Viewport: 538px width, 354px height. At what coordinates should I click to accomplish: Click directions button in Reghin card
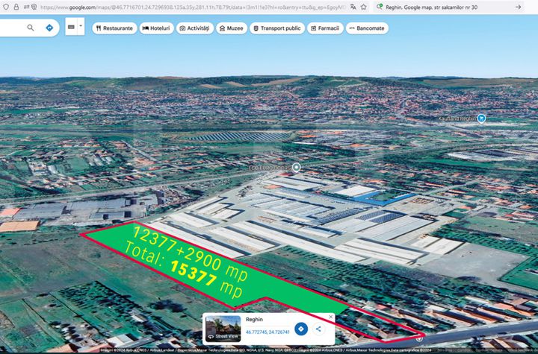[x=300, y=329]
